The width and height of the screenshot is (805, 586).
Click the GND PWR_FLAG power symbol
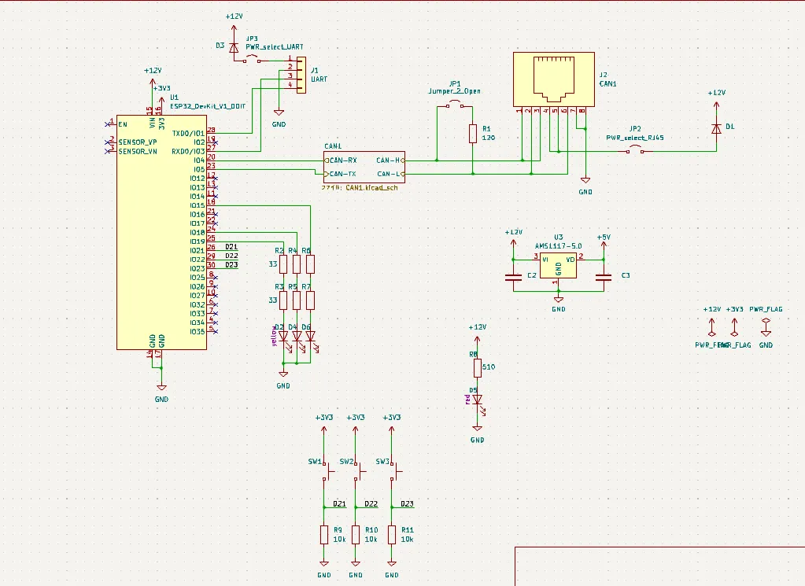(766, 322)
